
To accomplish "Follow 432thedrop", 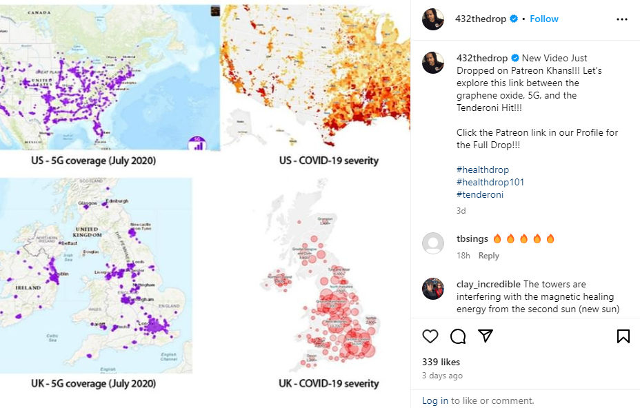I will [544, 19].
